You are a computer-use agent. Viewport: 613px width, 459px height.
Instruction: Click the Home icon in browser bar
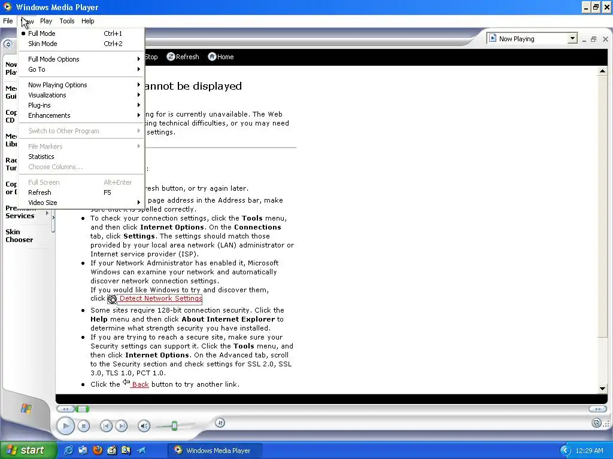coord(212,57)
